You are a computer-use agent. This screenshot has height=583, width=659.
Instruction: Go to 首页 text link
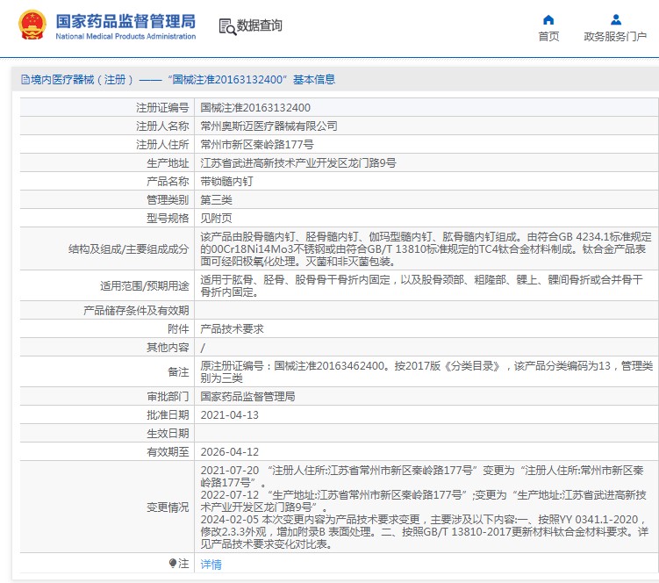[x=548, y=37]
